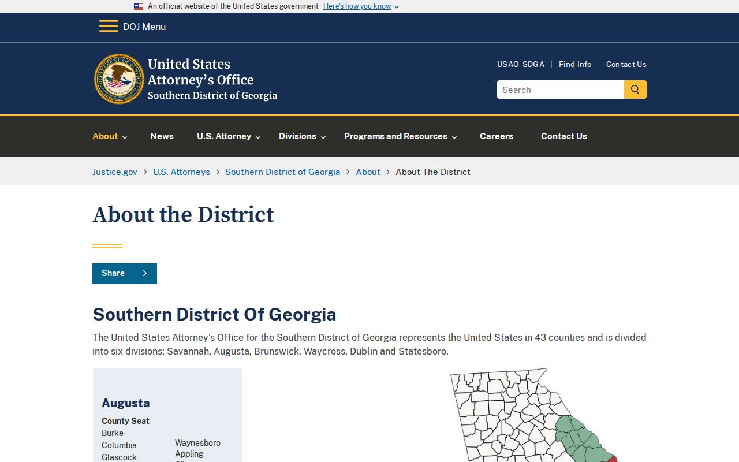Select the About navigation item

point(105,136)
